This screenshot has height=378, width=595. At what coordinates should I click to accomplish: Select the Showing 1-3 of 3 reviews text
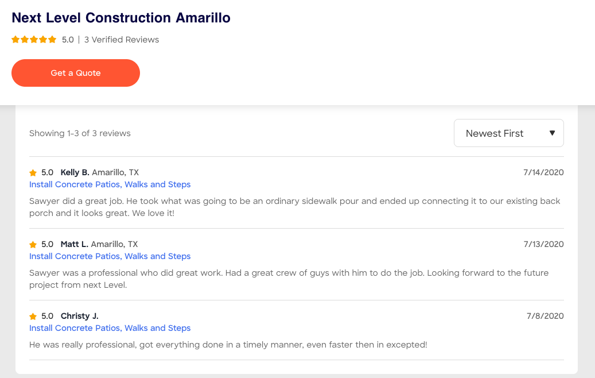point(80,133)
